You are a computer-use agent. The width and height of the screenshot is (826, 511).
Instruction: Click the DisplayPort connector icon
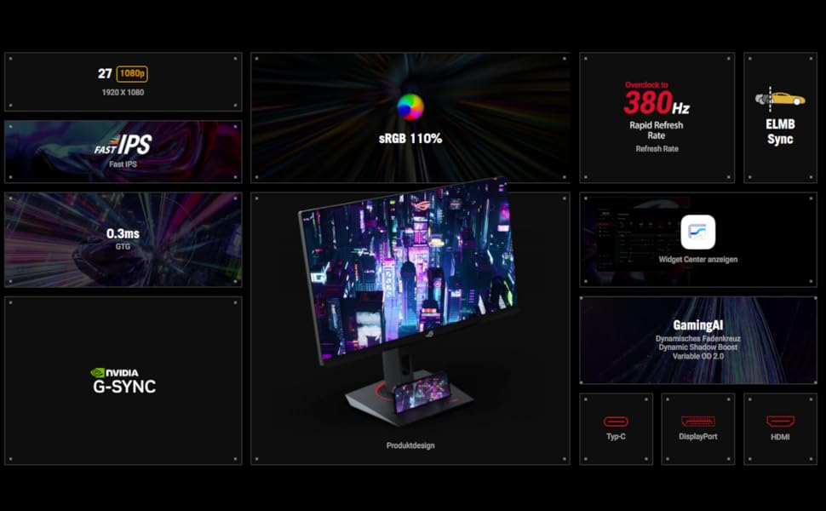(698, 422)
